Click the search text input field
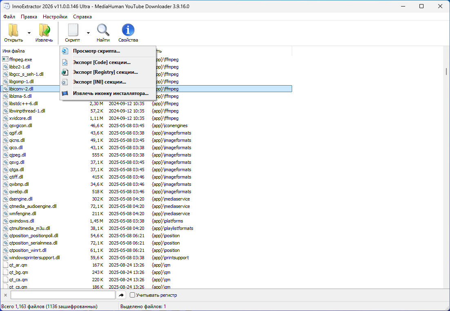This screenshot has width=450, height=311. 63,295
